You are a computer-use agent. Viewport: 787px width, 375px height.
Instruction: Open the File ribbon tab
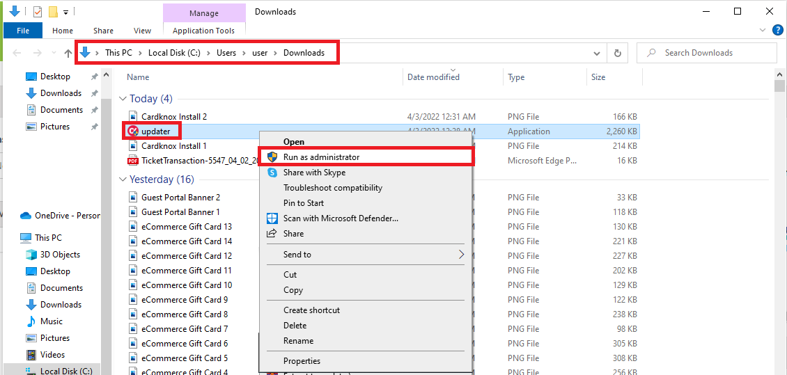coord(23,31)
